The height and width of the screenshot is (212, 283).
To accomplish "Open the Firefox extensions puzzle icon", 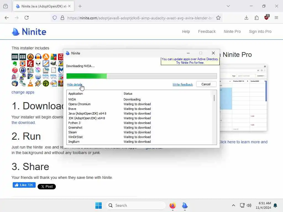I will pyautogui.click(x=256, y=18).
